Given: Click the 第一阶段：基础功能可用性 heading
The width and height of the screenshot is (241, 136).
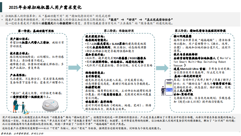Looking at the screenshot, I should (x=36, y=31).
